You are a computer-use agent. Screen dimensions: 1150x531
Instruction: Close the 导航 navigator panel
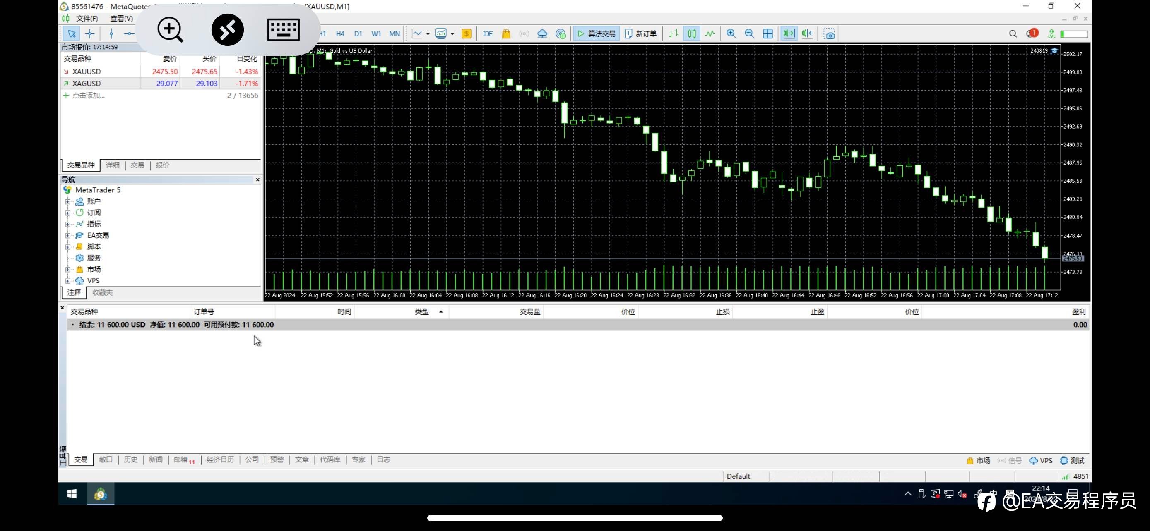pos(257,179)
